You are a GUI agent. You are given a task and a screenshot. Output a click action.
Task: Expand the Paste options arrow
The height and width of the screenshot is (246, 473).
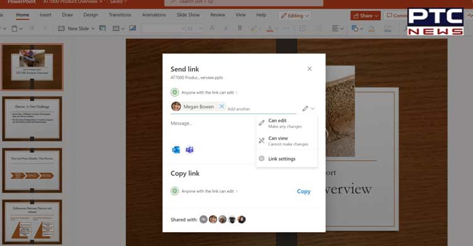tap(21, 28)
